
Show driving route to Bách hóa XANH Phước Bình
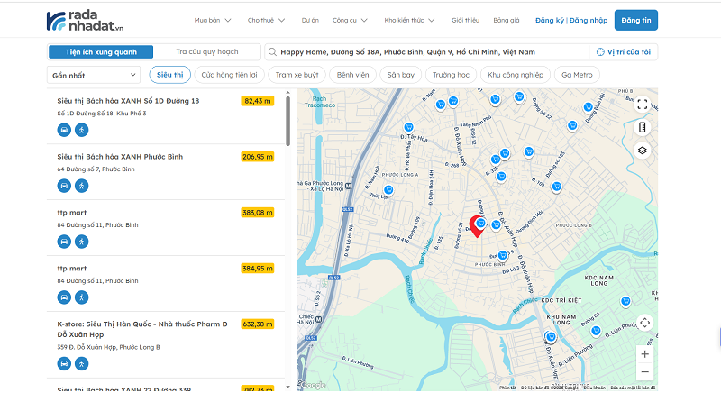(x=64, y=186)
